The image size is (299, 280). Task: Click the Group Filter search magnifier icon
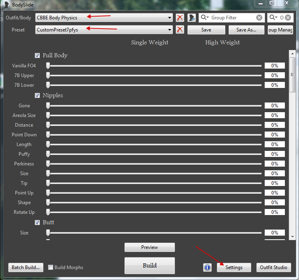click(205, 18)
